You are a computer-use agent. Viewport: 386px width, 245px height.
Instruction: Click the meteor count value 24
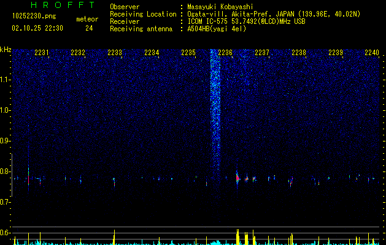point(89,28)
